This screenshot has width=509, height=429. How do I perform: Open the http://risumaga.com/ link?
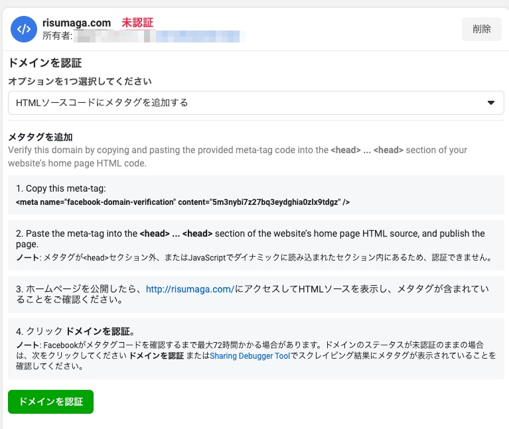point(190,289)
